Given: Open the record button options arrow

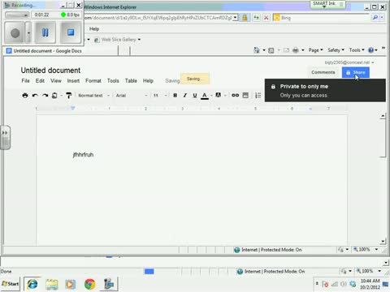Looking at the screenshot, I should click(x=28, y=33).
